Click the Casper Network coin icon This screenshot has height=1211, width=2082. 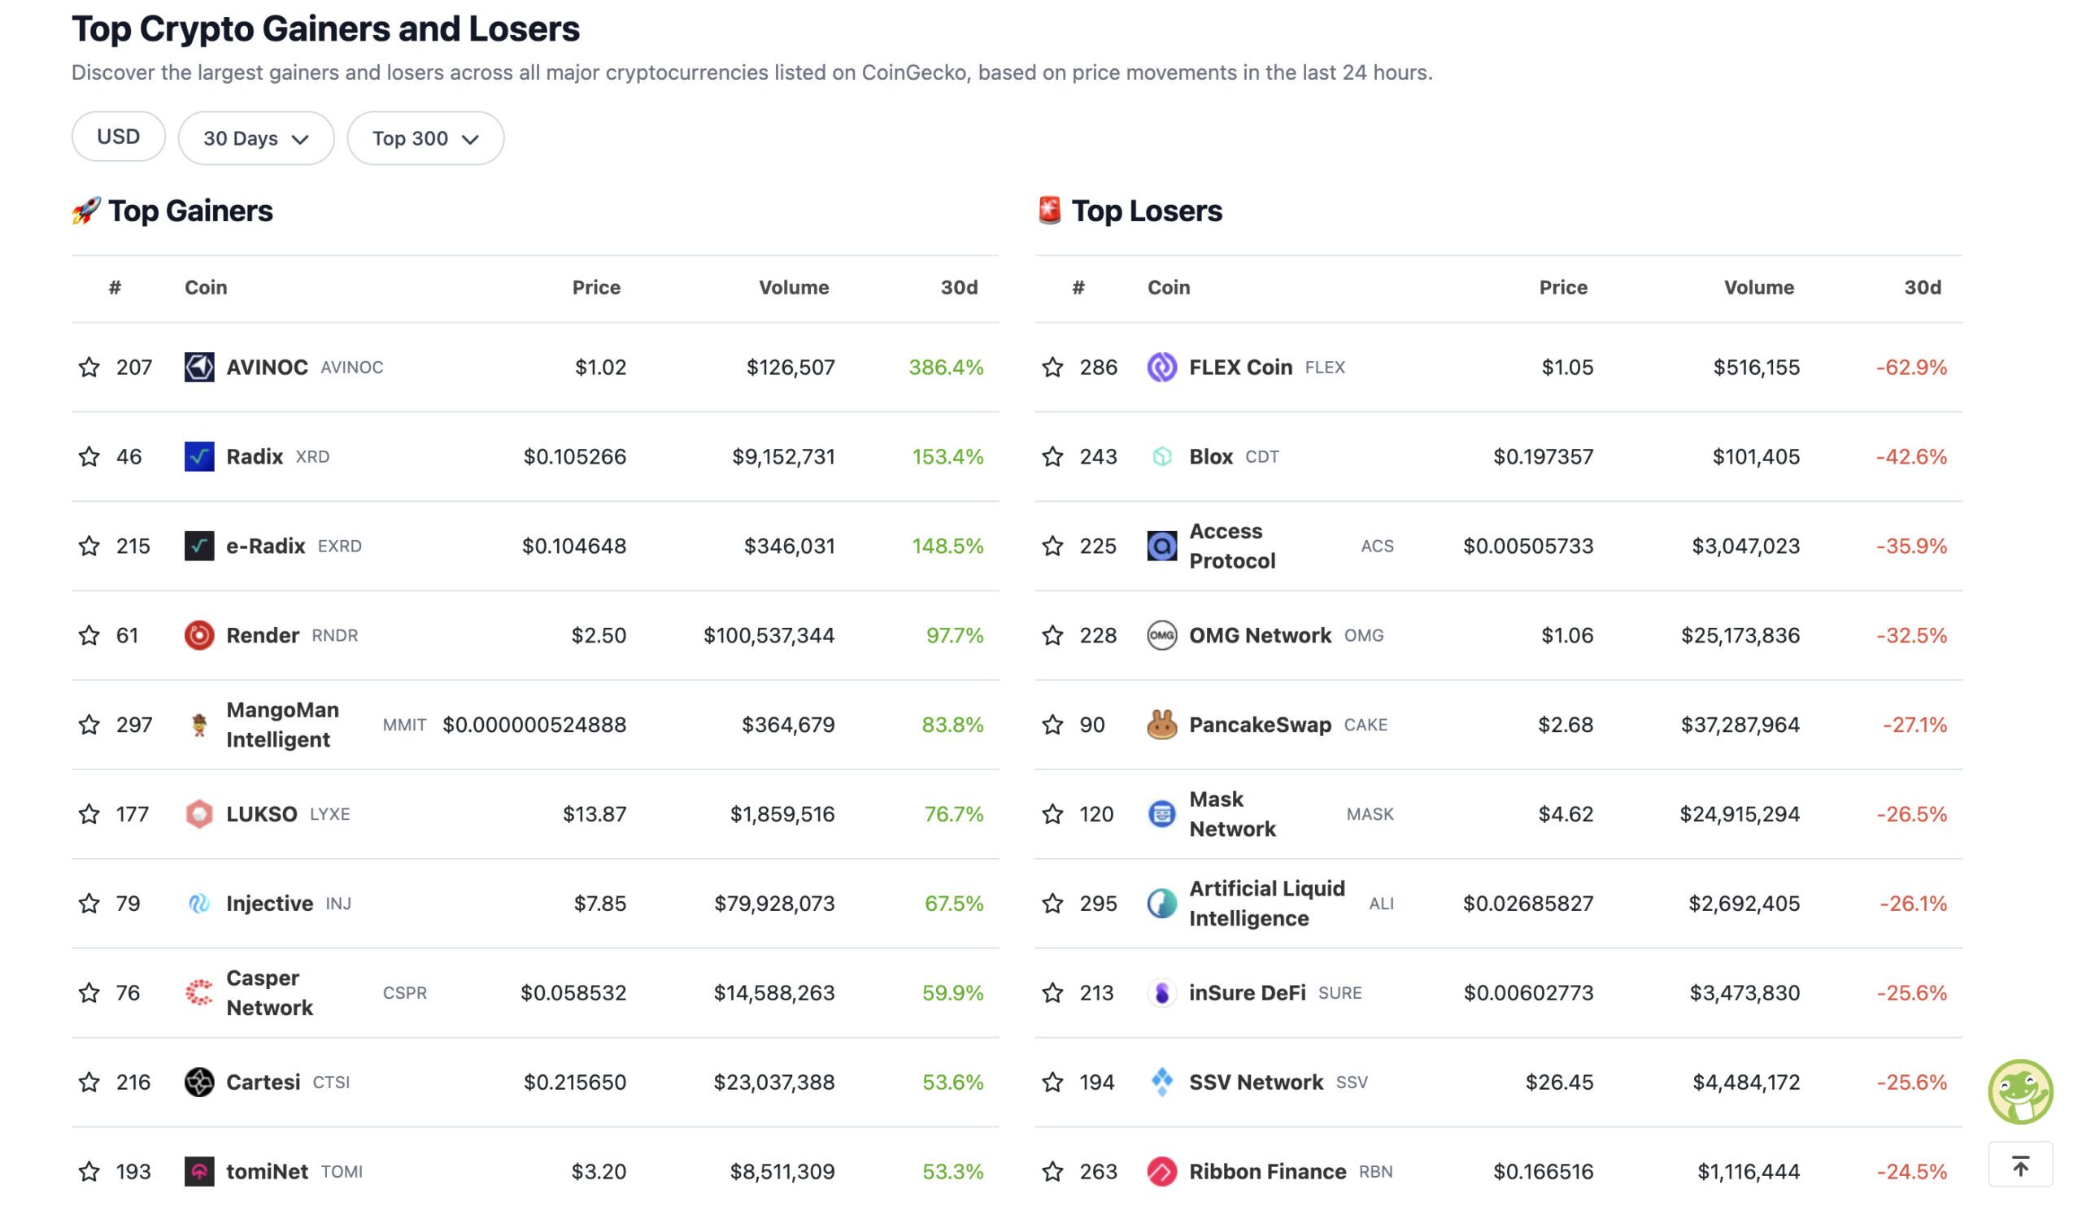click(199, 992)
